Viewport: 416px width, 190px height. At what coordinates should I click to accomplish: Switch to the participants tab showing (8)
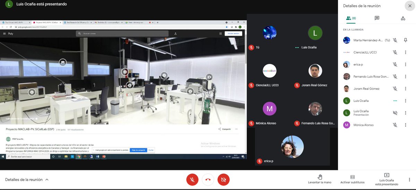pyautogui.click(x=351, y=18)
